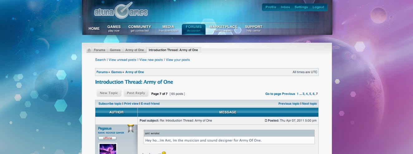Go to HOME in the main navigation
Image resolution: width=413 pixels, height=154 pixels.
pyautogui.click(x=94, y=29)
